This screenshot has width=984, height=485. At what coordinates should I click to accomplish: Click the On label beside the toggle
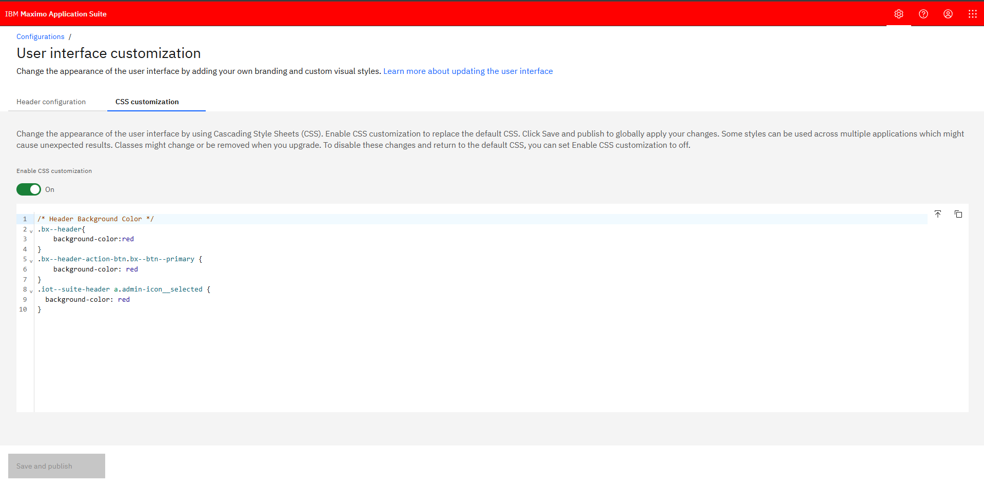coord(50,189)
